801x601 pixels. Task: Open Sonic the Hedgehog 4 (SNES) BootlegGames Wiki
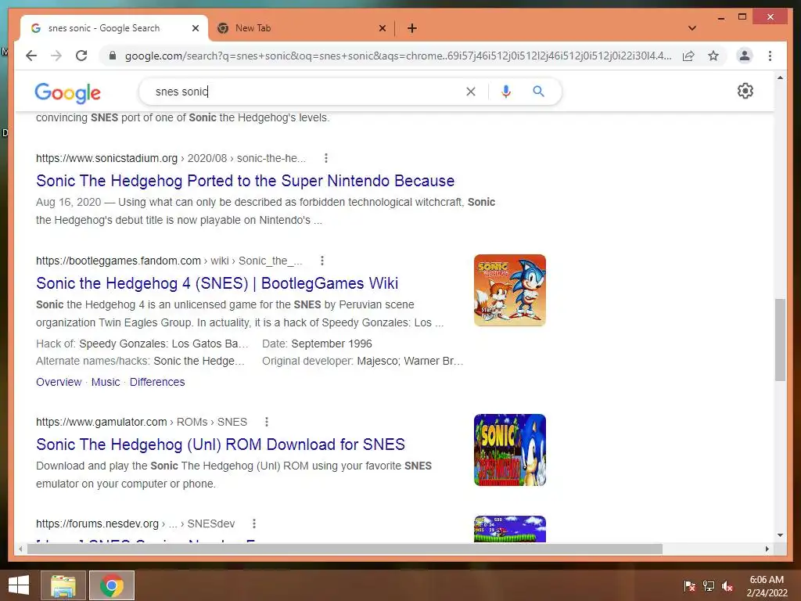click(x=217, y=283)
